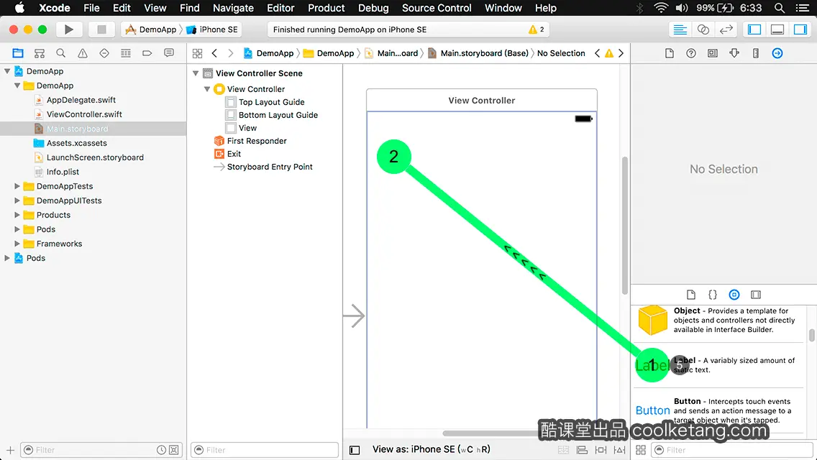Go forward in editor history
The width and height of the screenshot is (817, 460).
point(231,53)
